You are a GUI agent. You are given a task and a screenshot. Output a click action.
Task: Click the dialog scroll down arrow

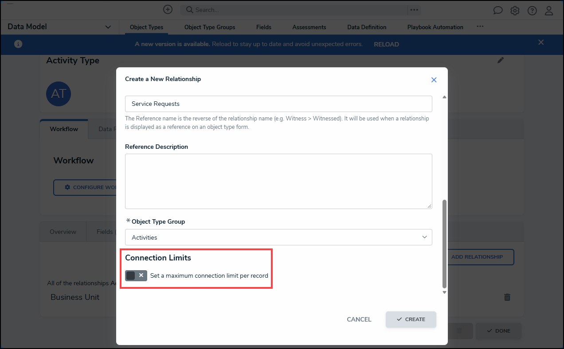(x=444, y=293)
